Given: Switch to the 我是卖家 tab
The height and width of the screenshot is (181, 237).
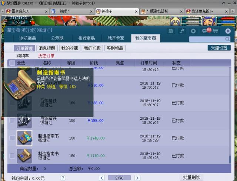Looking at the screenshot, I should tap(116, 38).
